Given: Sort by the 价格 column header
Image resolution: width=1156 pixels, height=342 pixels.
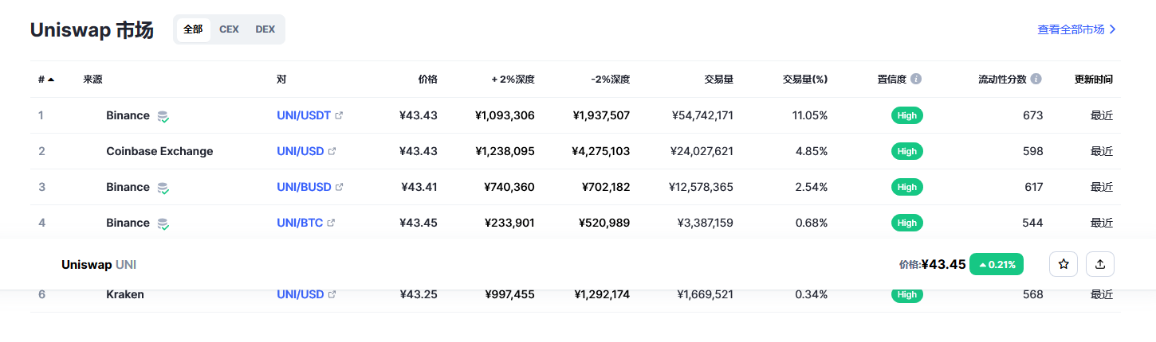Looking at the screenshot, I should (x=427, y=80).
